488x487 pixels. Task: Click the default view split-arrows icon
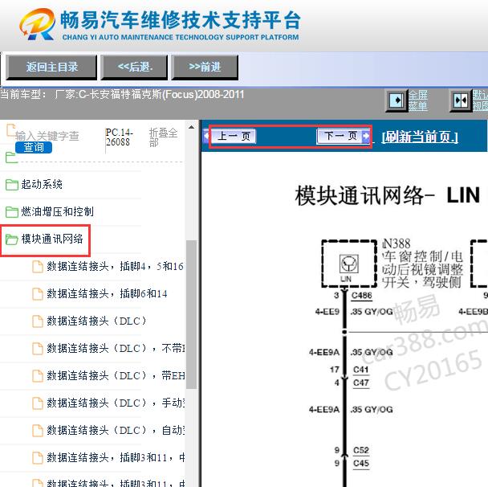[x=461, y=100]
